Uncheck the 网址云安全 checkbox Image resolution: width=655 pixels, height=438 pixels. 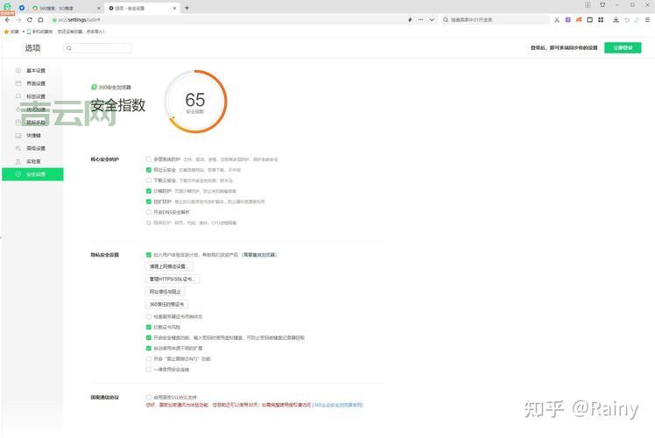coord(149,170)
